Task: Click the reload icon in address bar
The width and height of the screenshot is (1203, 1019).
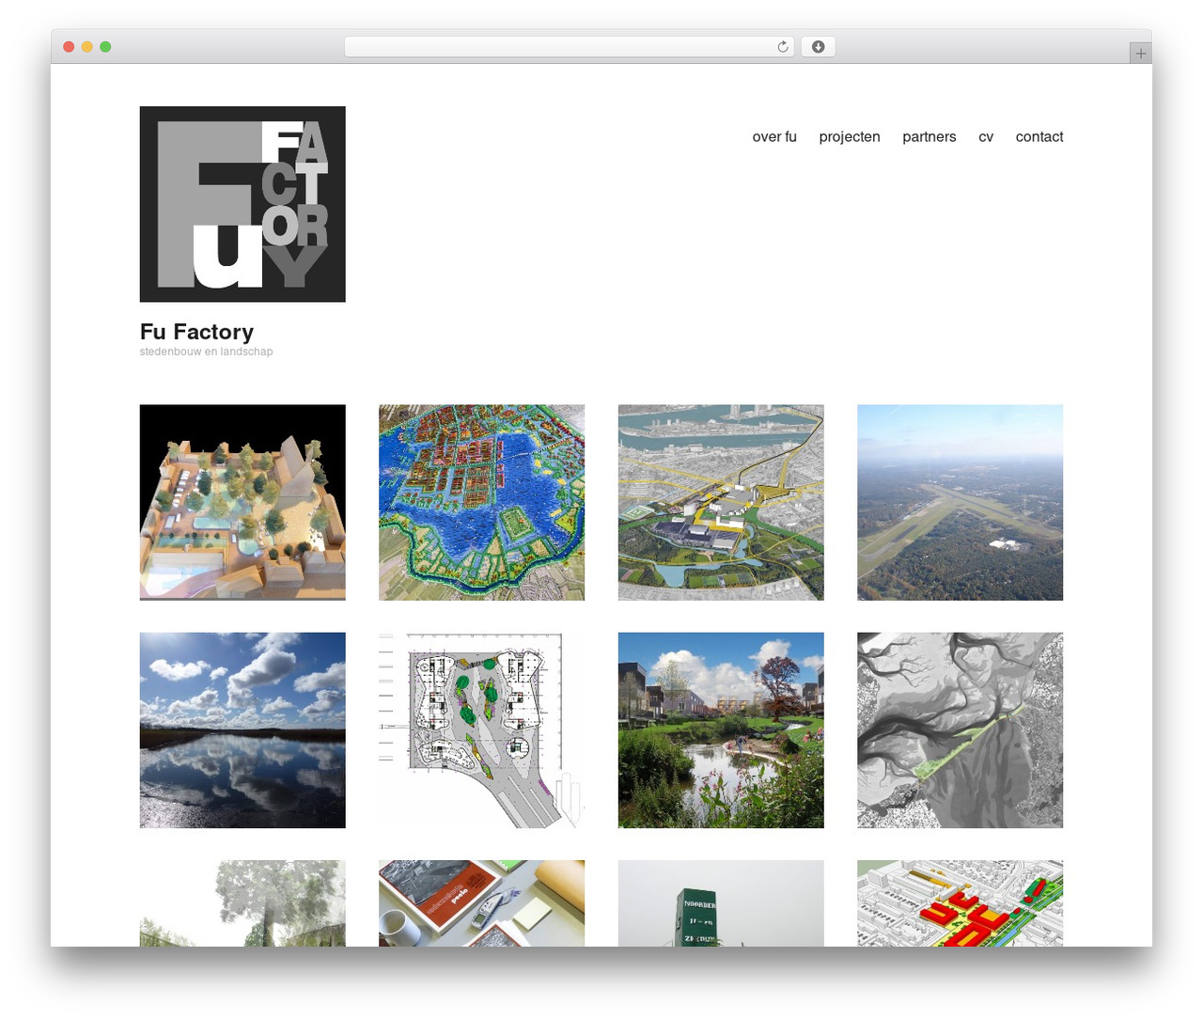Action: 783,47
